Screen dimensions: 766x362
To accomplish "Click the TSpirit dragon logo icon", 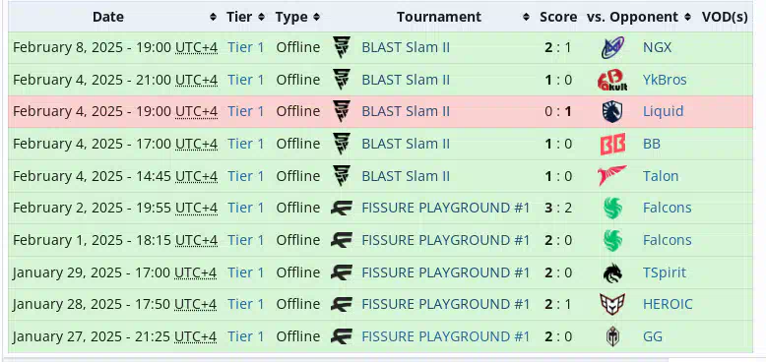I will click(x=612, y=272).
